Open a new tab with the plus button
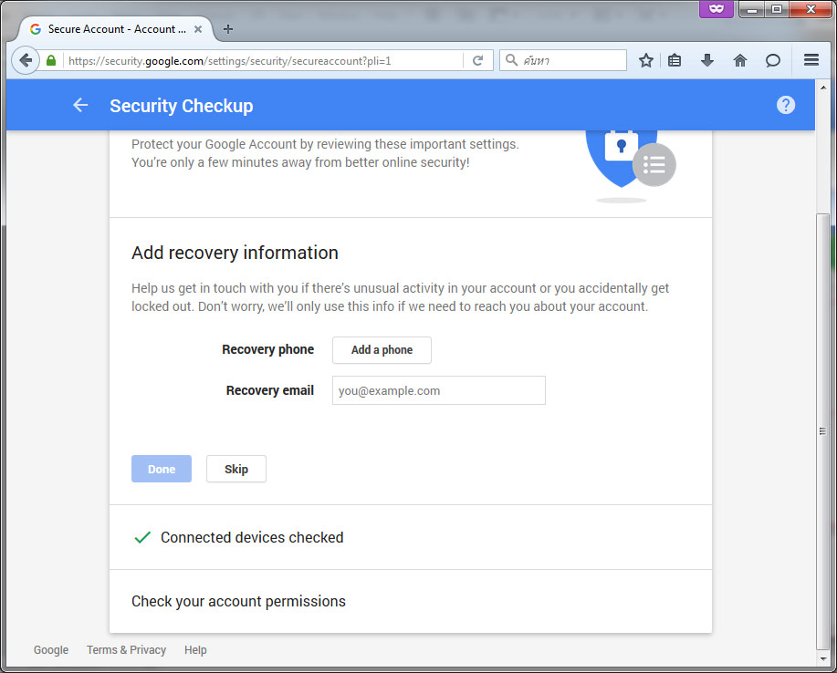The height and width of the screenshot is (673, 837). click(228, 29)
